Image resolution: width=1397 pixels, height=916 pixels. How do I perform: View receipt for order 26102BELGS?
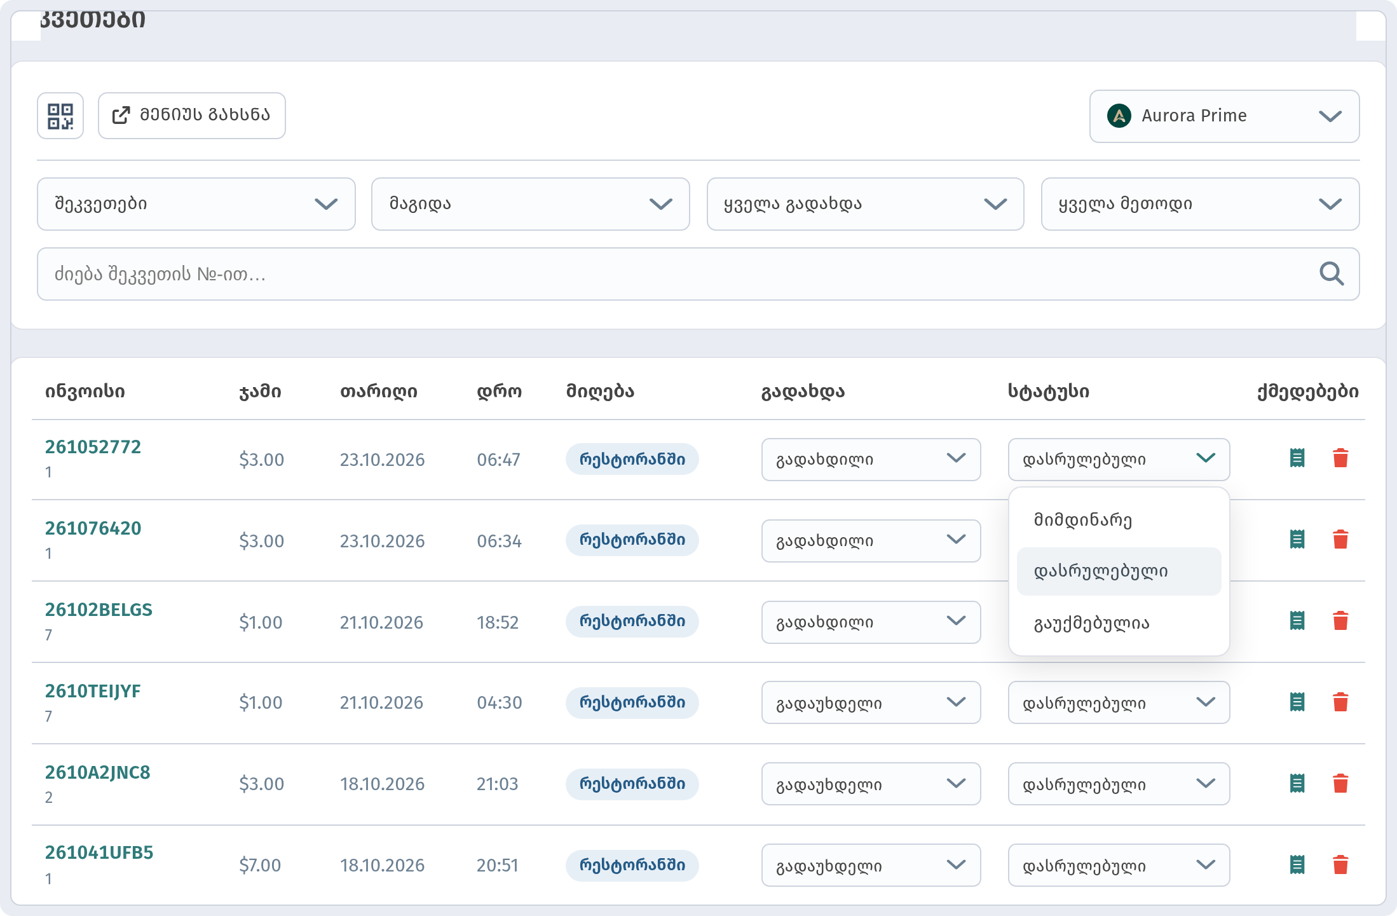point(1297,621)
